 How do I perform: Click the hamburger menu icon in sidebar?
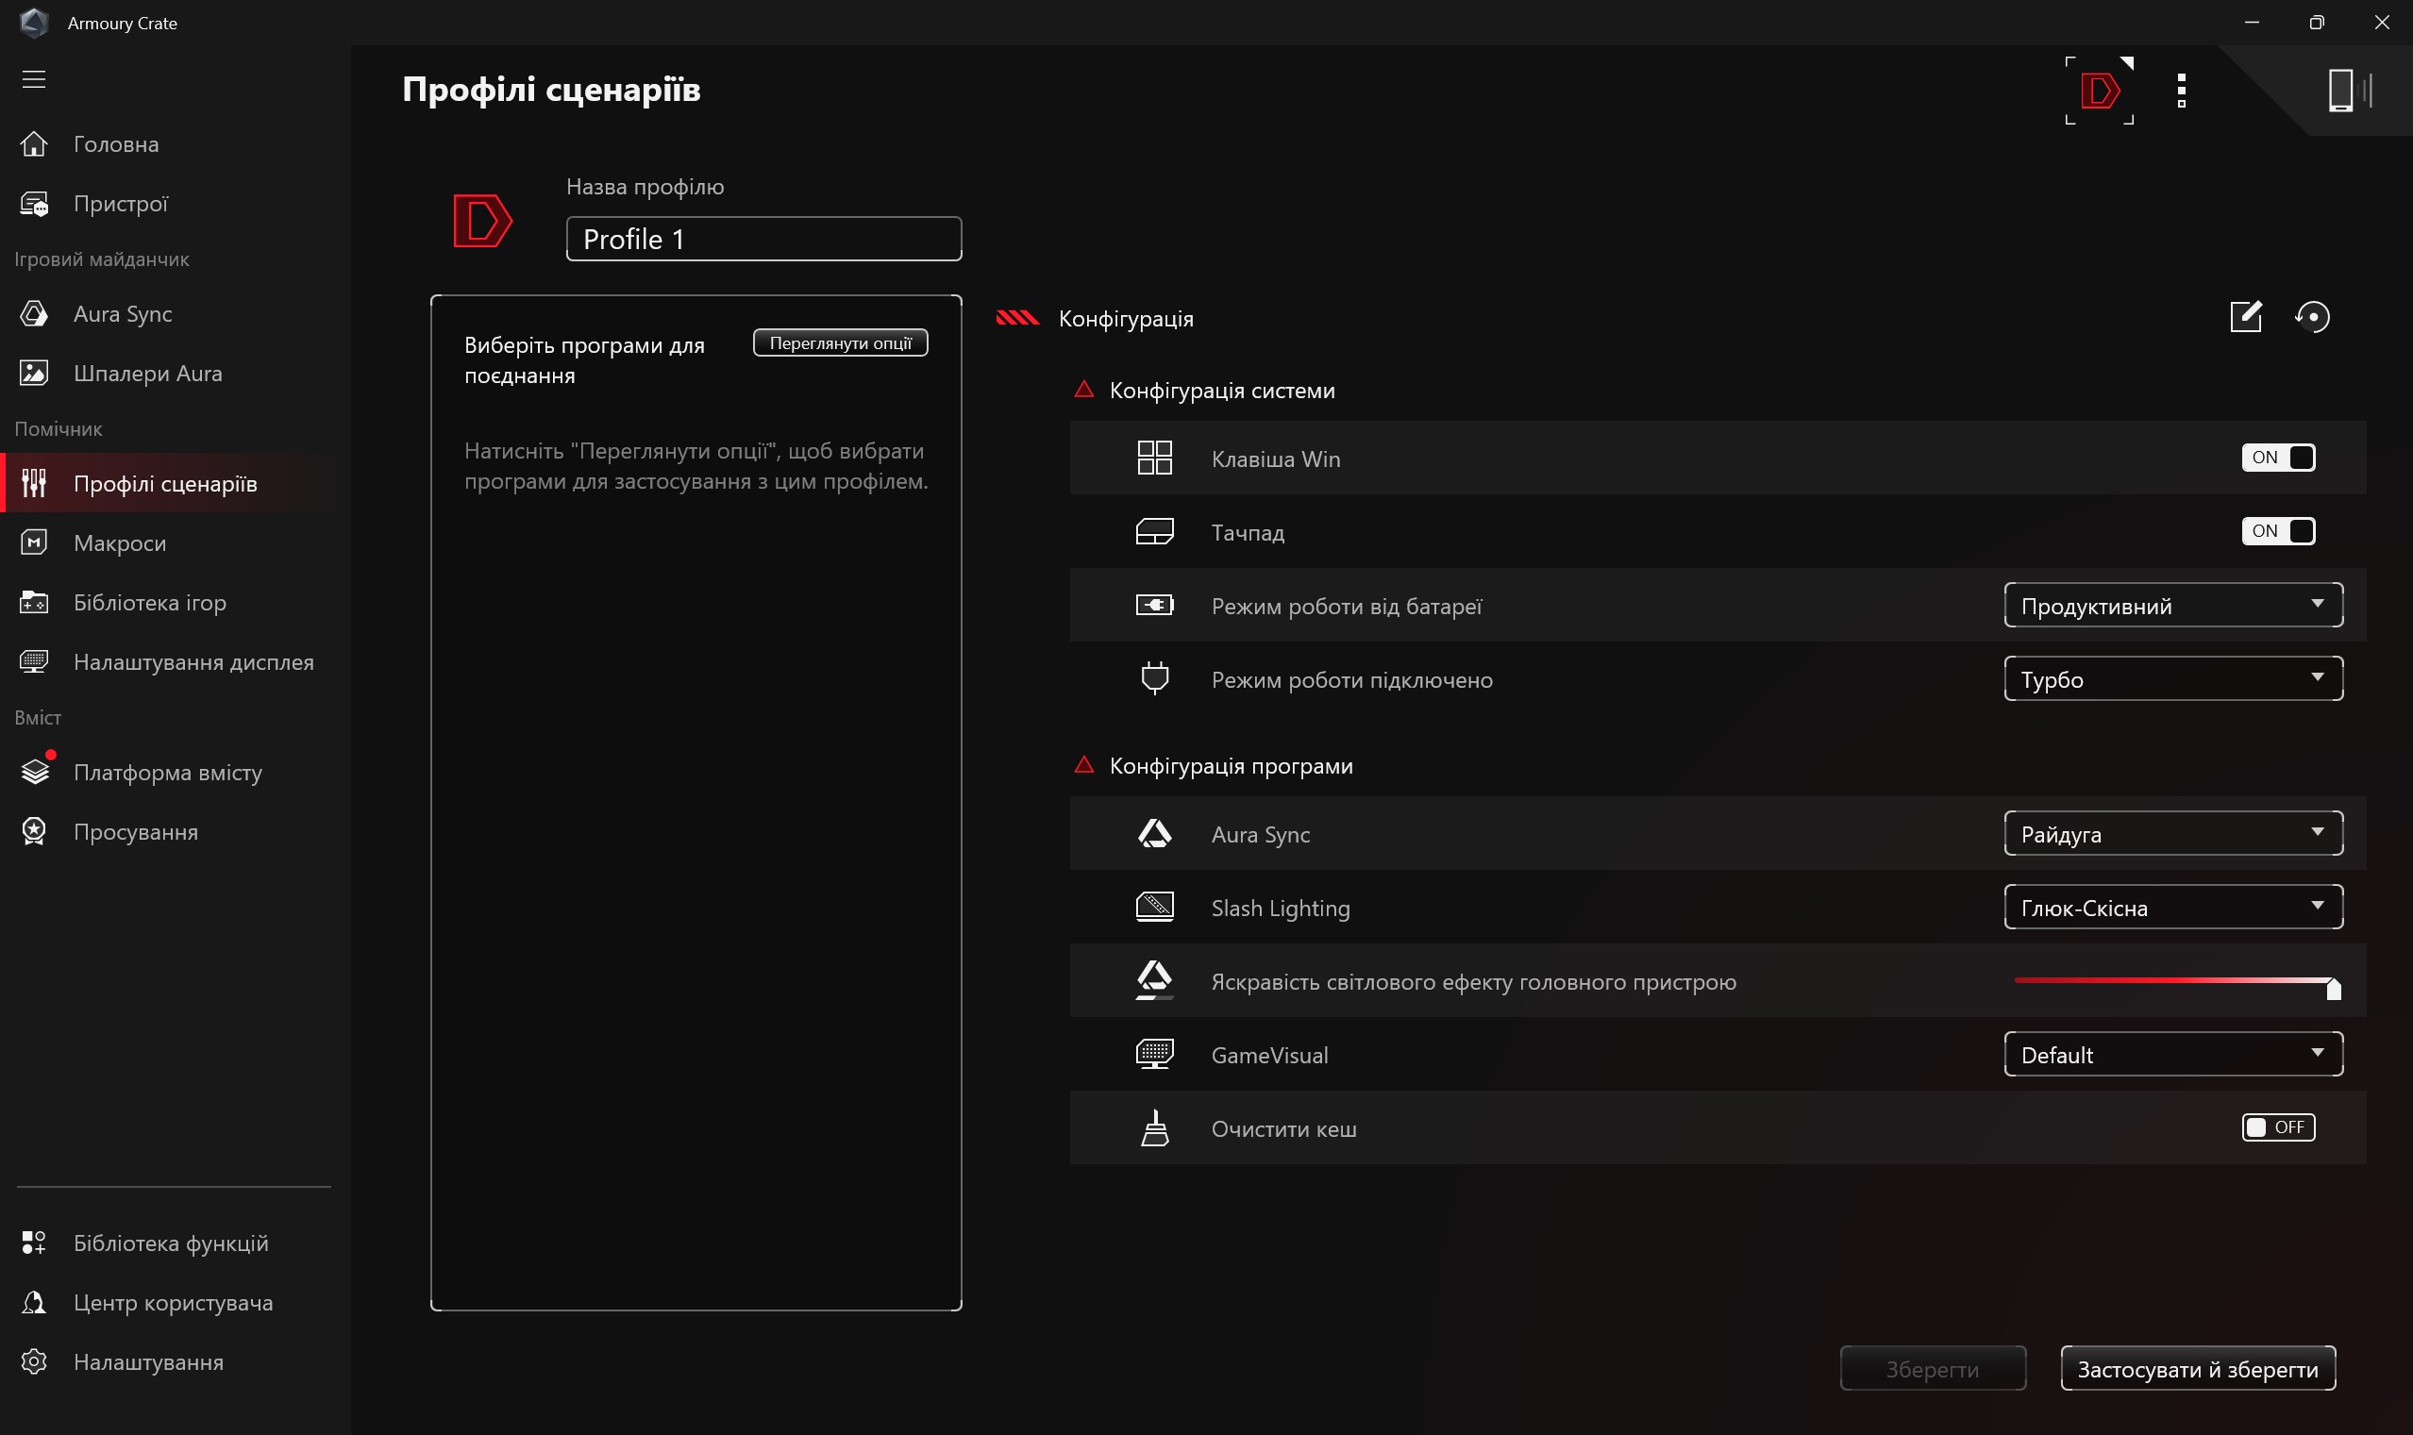34,79
